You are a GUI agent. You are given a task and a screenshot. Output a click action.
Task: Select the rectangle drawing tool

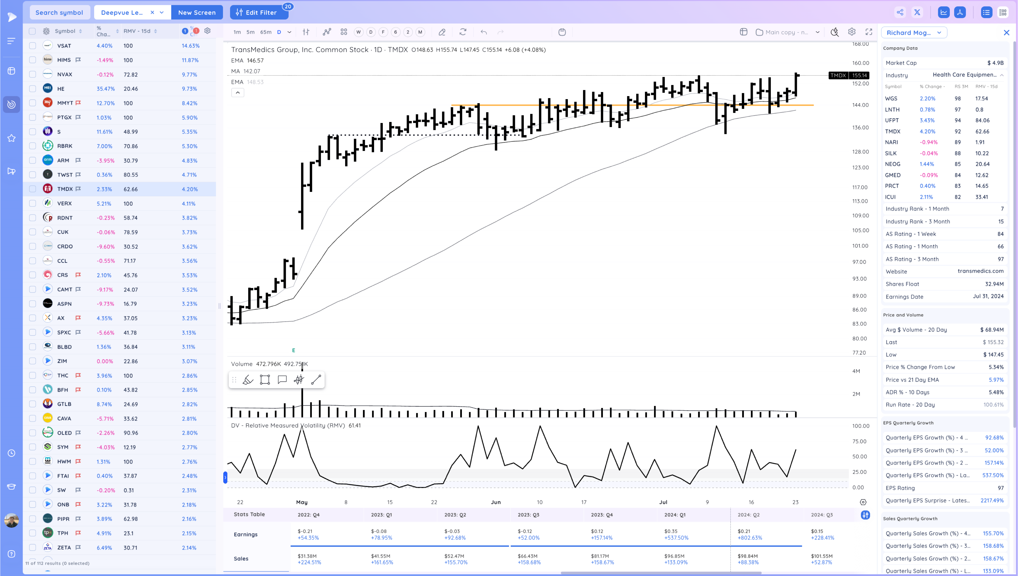pyautogui.click(x=265, y=380)
